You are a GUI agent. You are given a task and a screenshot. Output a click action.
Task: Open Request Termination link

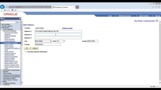(11, 57)
